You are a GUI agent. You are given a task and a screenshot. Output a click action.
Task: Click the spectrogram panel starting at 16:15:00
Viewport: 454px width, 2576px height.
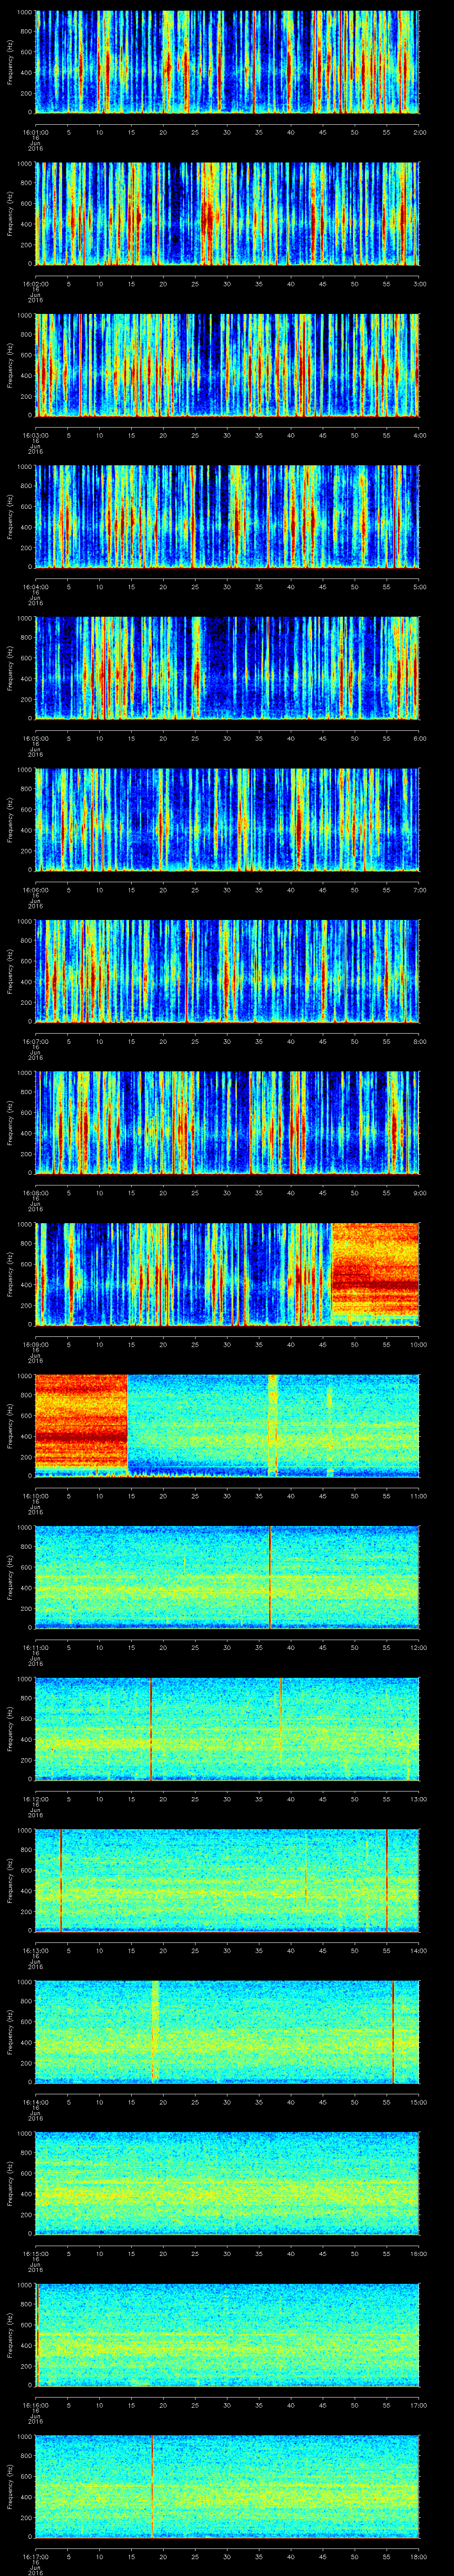pos(227,2183)
